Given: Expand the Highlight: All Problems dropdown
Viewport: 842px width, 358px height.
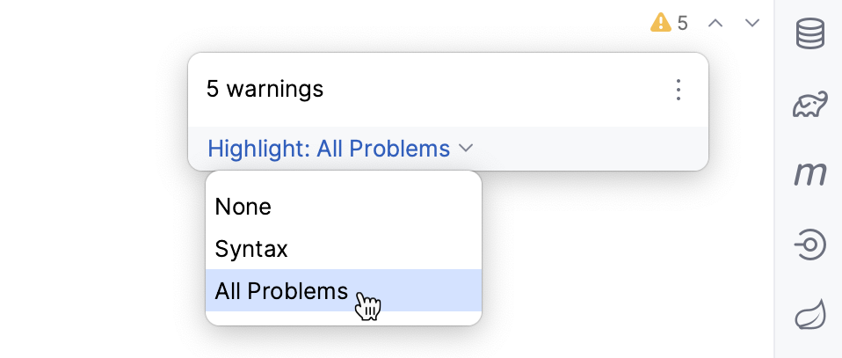Looking at the screenshot, I should [329, 149].
